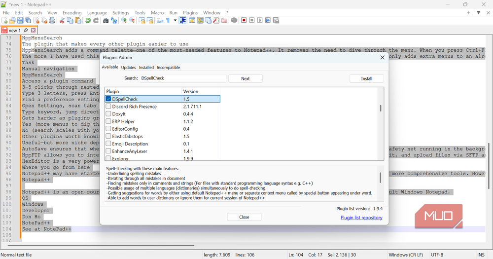Click the Playback macro toolbar icon
Screen dimensions: 493x259
[x=260, y=20]
